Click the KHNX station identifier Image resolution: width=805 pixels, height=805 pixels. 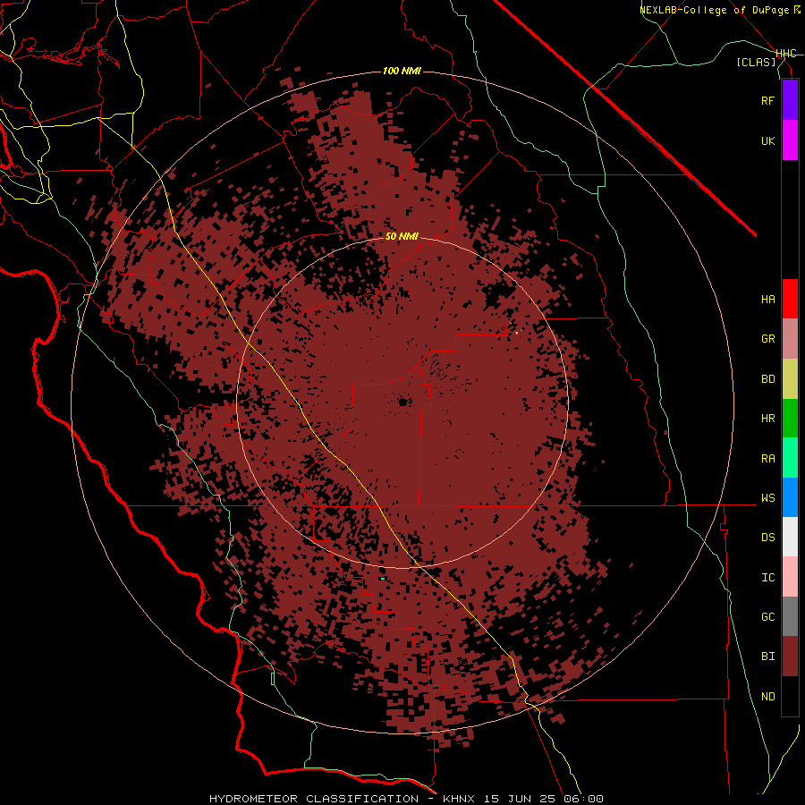pos(459,799)
